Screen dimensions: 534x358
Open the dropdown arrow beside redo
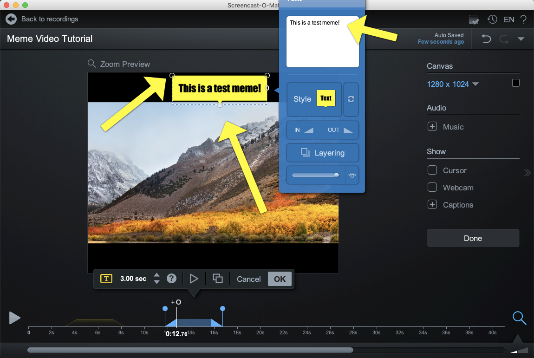point(521,39)
